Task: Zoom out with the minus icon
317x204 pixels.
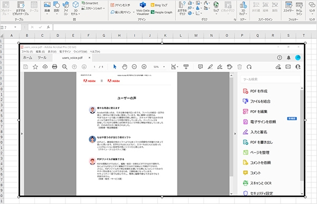Action: point(134,67)
